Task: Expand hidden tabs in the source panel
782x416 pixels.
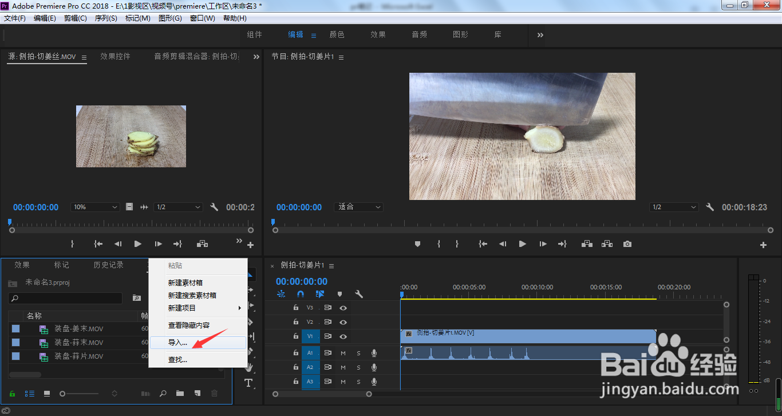Action: pyautogui.click(x=256, y=56)
